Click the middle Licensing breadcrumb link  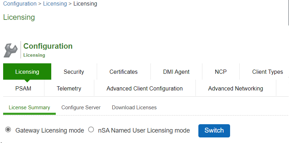pyautogui.click(x=55, y=4)
